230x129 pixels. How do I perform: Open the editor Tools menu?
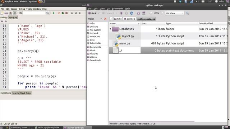tap(29, 9)
